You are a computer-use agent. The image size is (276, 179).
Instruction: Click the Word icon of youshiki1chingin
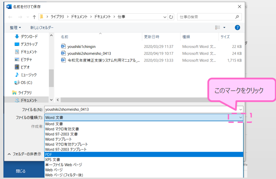[x=63, y=46]
